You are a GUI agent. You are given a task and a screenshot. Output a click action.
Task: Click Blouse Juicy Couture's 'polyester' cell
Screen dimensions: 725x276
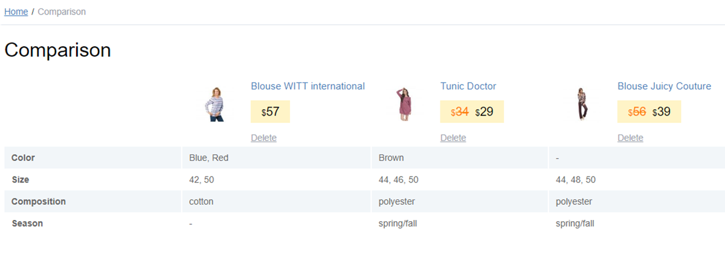tap(637, 201)
